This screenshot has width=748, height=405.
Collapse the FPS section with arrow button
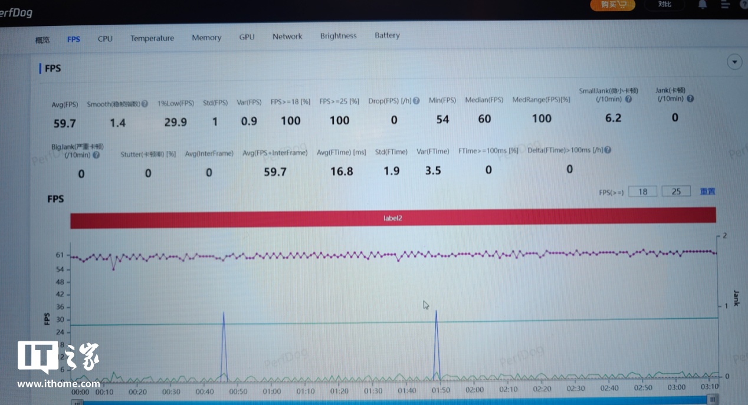click(x=734, y=62)
